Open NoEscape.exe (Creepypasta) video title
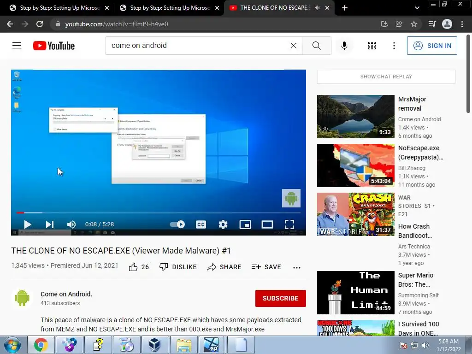Viewport: 472px width, 354px height. (420, 153)
